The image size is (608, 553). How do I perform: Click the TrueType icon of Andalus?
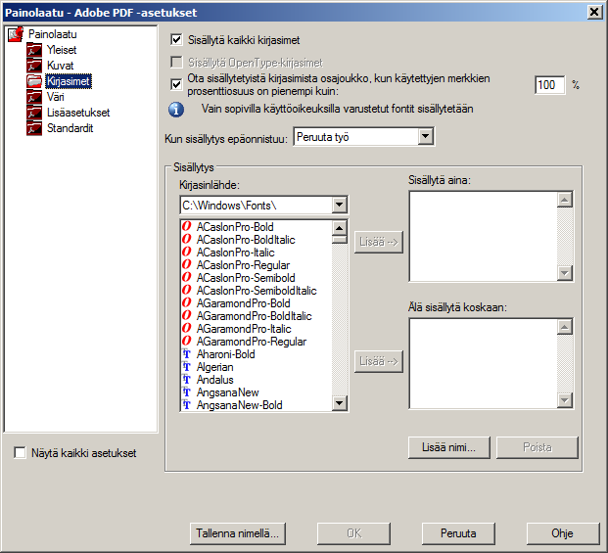(186, 380)
